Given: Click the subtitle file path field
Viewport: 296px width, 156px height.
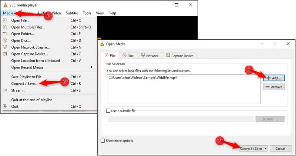Looking at the screenshot, I should click(180, 119).
